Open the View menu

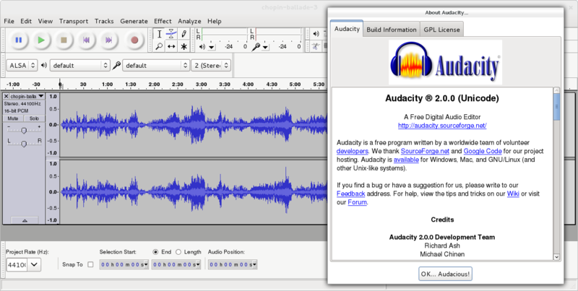point(46,21)
